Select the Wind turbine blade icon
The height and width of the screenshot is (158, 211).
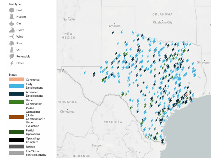click(12, 36)
